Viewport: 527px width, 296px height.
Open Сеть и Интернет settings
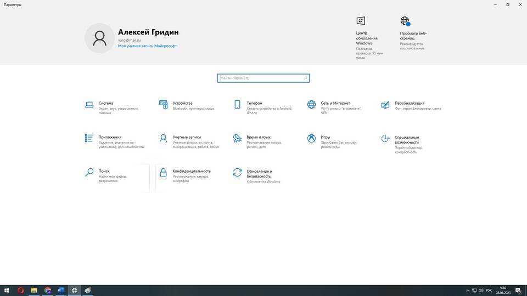(335, 104)
